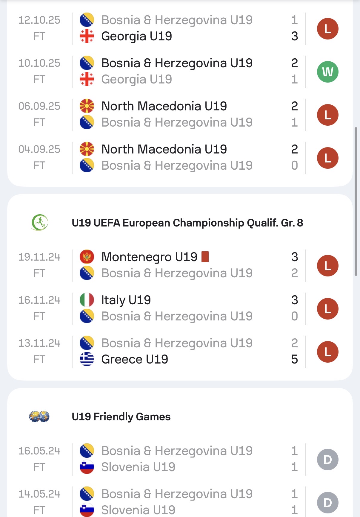This screenshot has height=517, width=360.
Task: Click the Montenegro U19 flag icon
Action: [x=87, y=257]
